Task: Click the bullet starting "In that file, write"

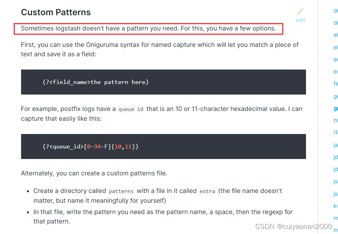Action: click(x=163, y=216)
